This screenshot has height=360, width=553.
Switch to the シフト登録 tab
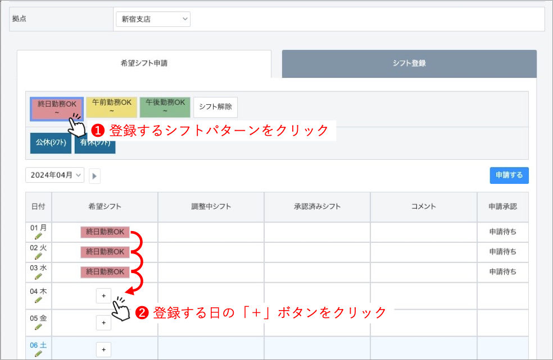[409, 63]
